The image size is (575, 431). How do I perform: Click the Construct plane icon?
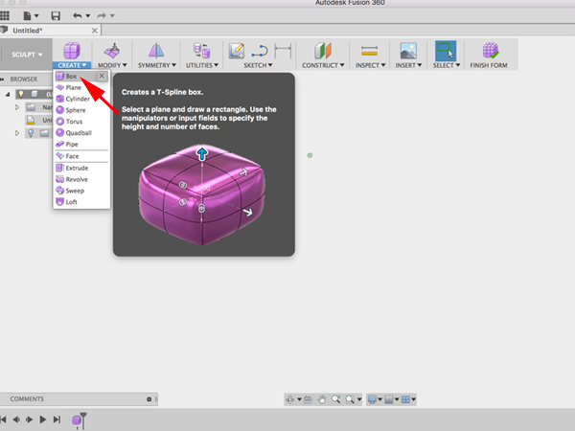coord(323,51)
